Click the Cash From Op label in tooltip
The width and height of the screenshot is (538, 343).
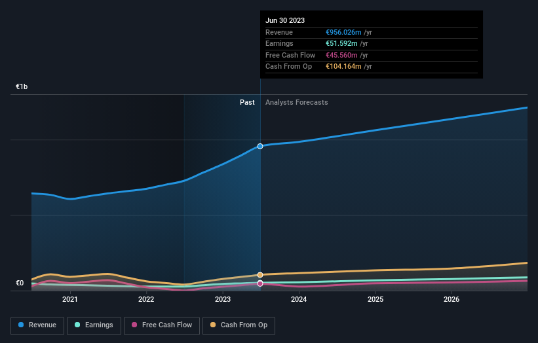(288, 67)
